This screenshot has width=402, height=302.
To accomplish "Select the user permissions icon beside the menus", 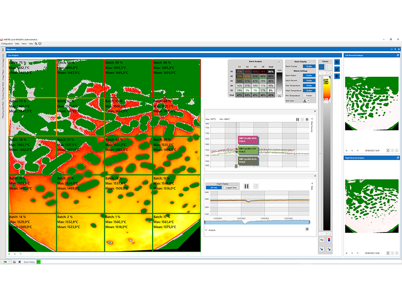I will pos(36,43).
